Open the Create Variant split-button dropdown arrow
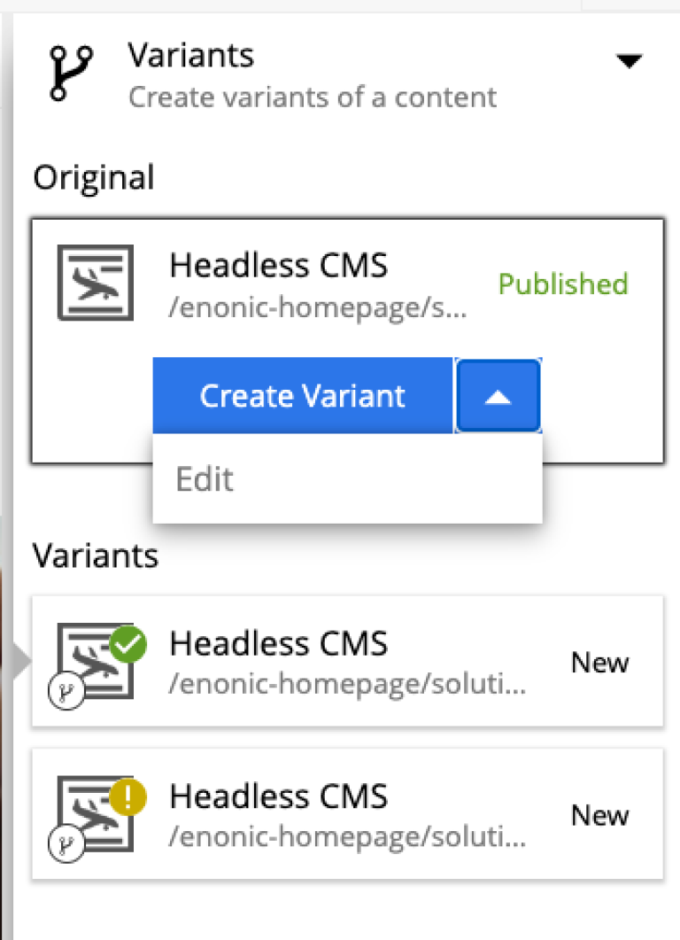 [498, 395]
